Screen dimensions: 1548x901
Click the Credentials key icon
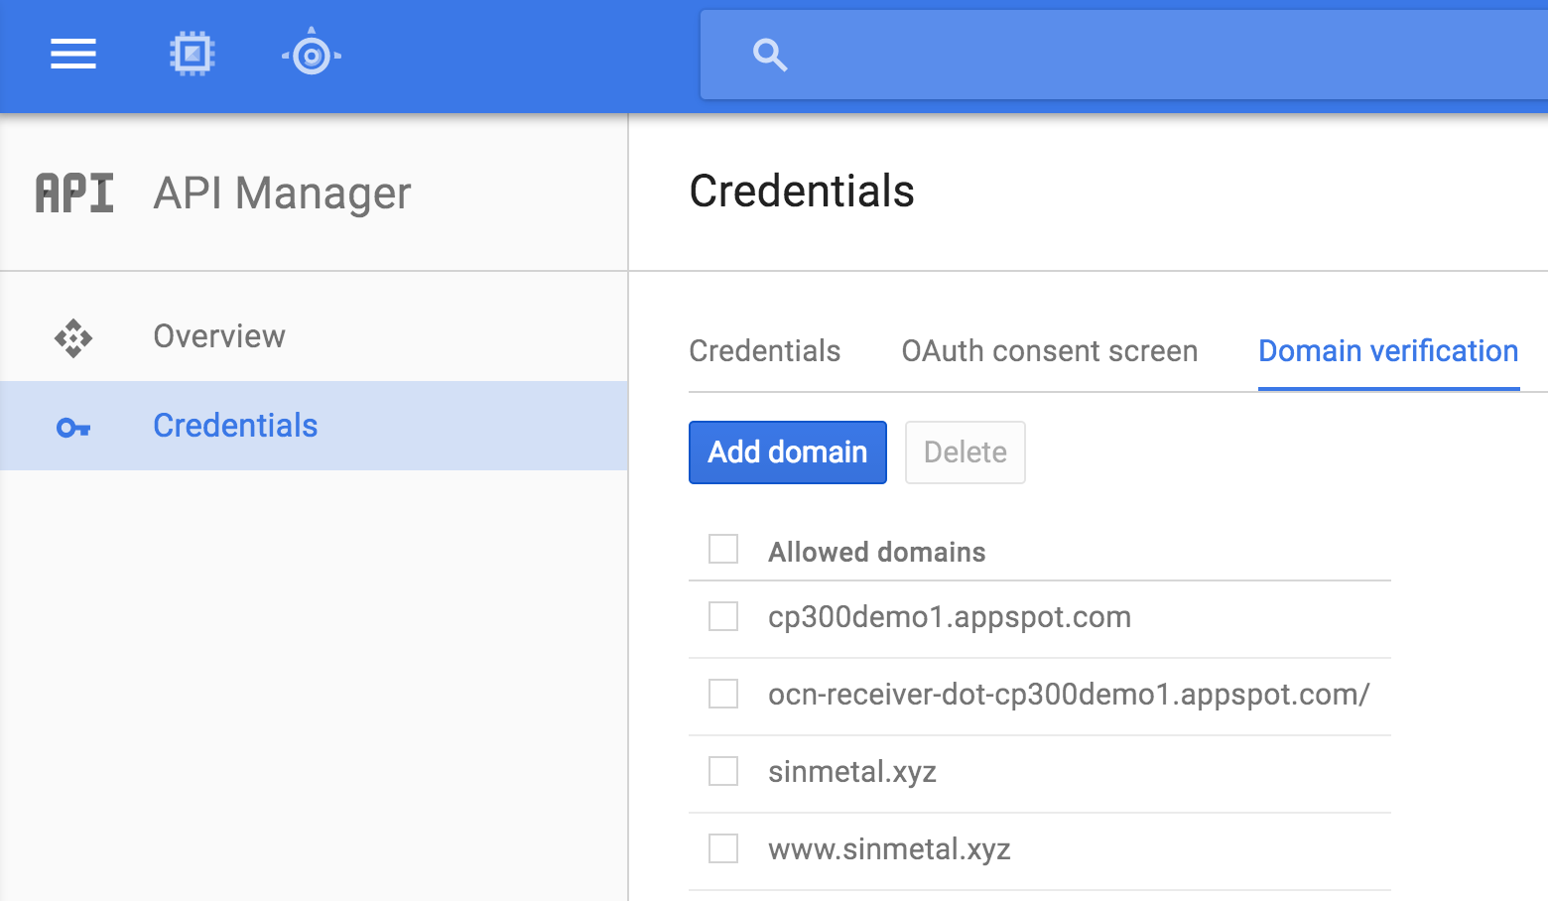(x=73, y=428)
